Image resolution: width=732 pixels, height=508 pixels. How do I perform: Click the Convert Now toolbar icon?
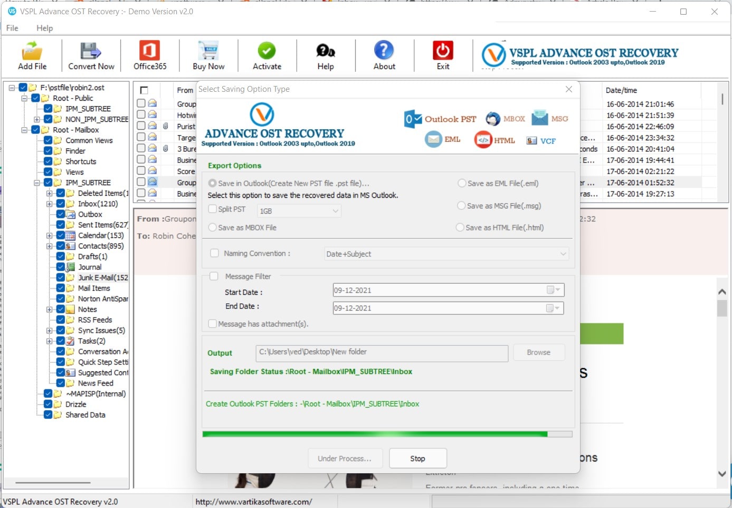point(91,51)
